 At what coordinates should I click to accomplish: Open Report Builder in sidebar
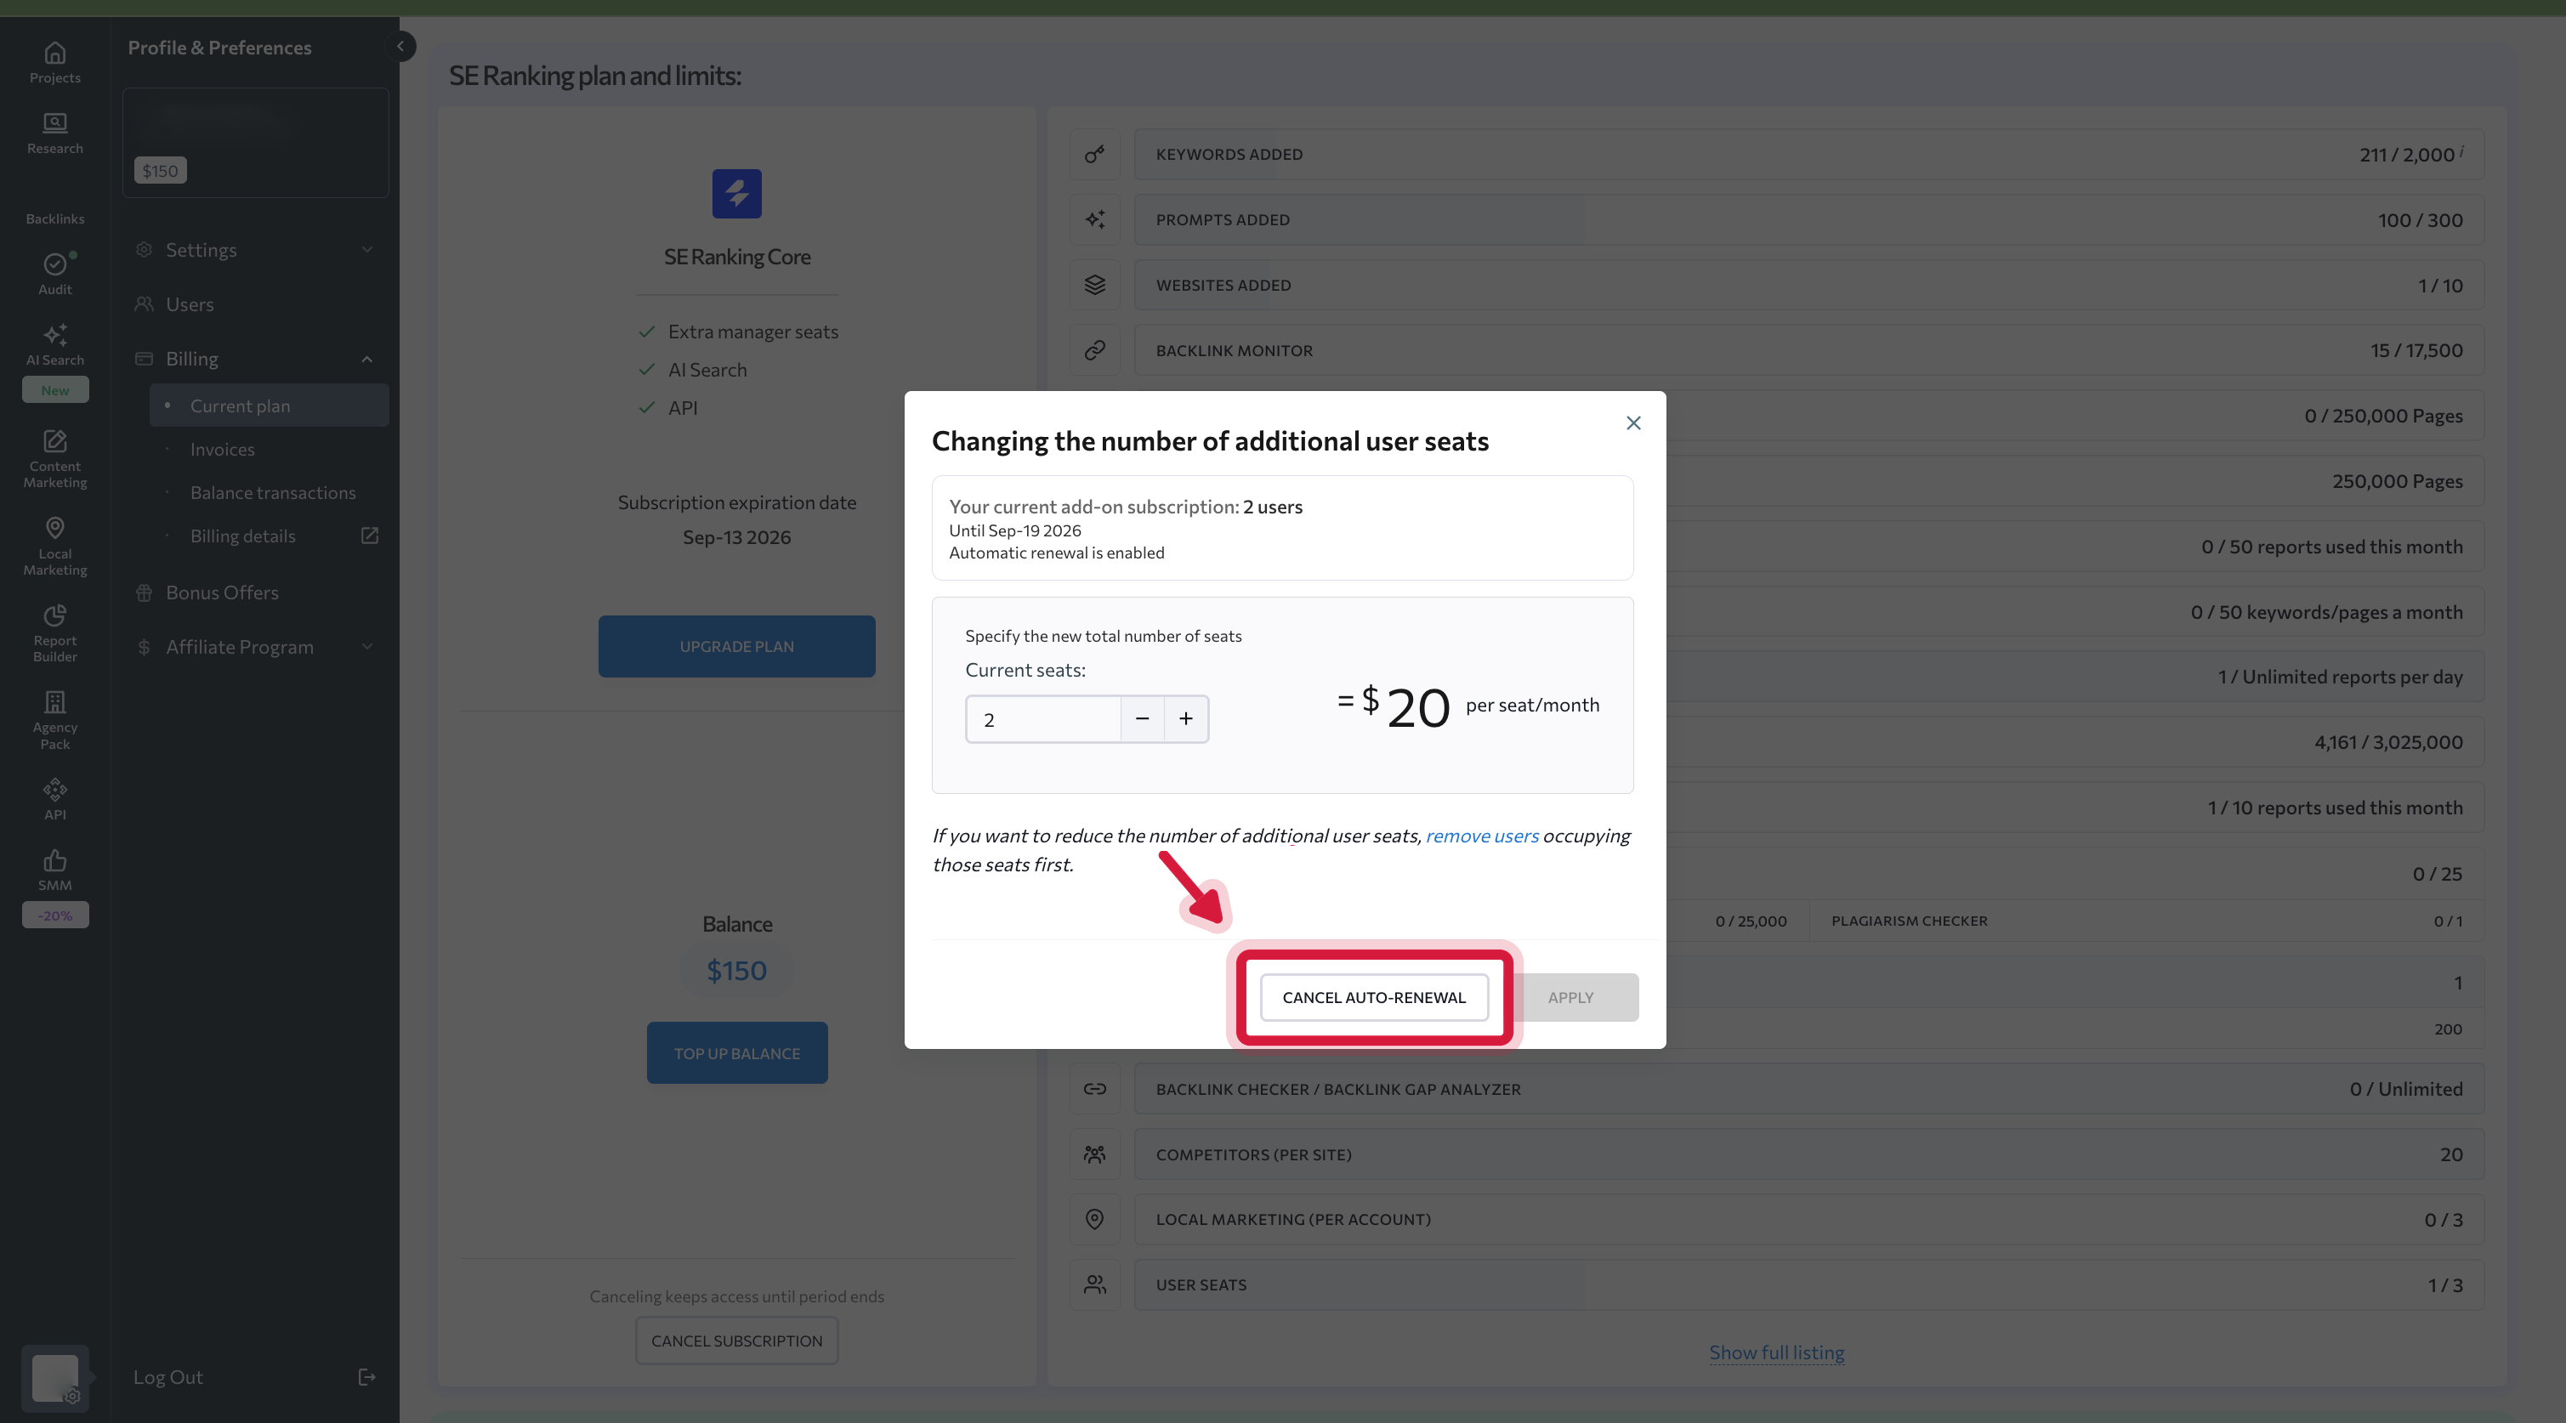tap(54, 633)
